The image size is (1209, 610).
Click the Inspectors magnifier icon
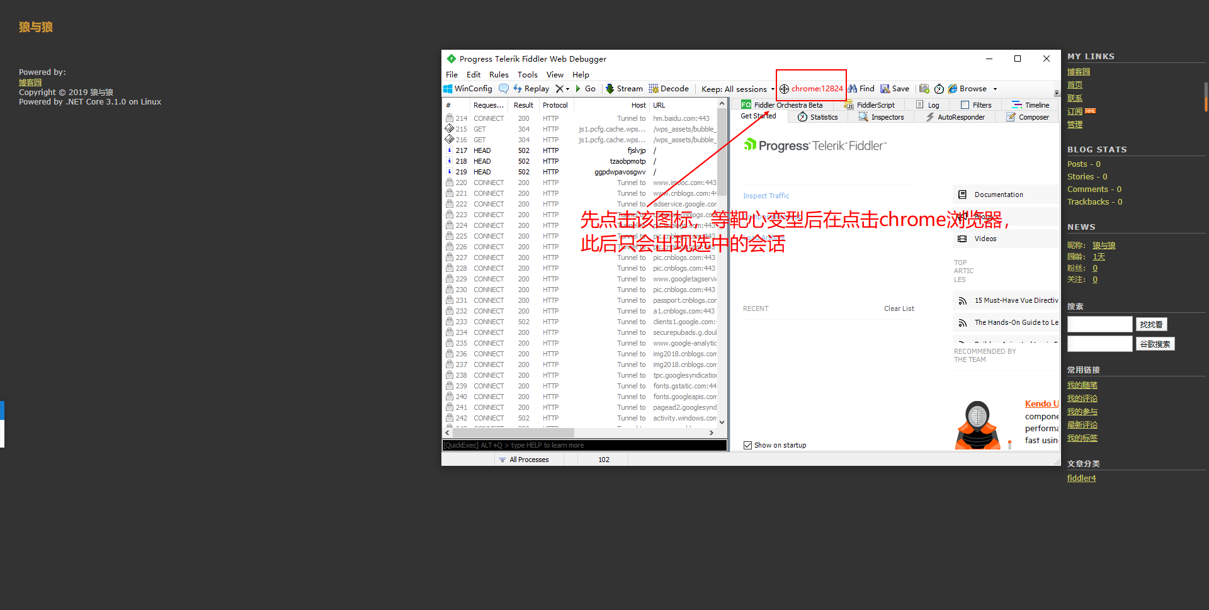tap(863, 117)
